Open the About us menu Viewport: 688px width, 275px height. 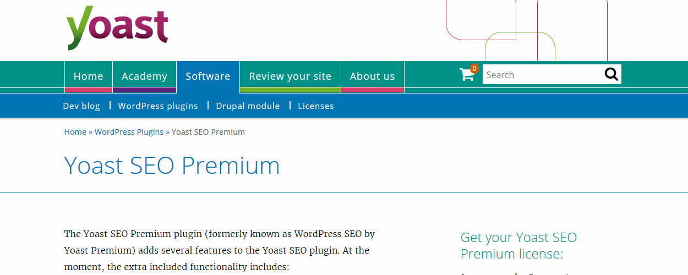[373, 76]
